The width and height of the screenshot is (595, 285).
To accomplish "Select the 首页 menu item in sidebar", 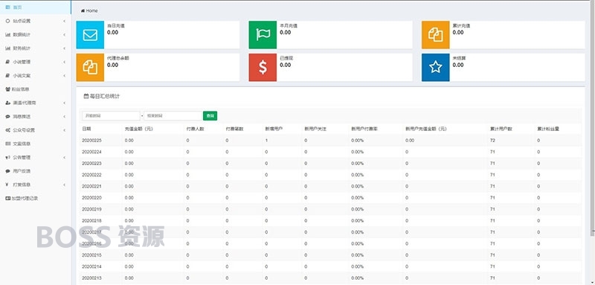I will coord(35,7).
